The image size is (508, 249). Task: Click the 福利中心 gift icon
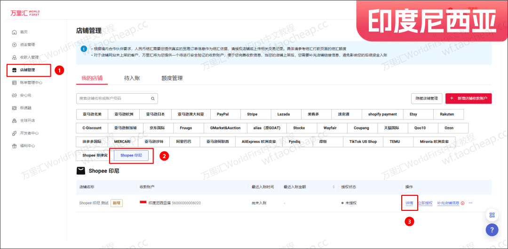coord(14,146)
